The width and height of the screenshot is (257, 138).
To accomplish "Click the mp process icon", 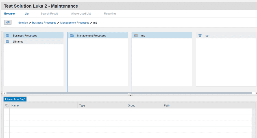I will click(136, 36).
